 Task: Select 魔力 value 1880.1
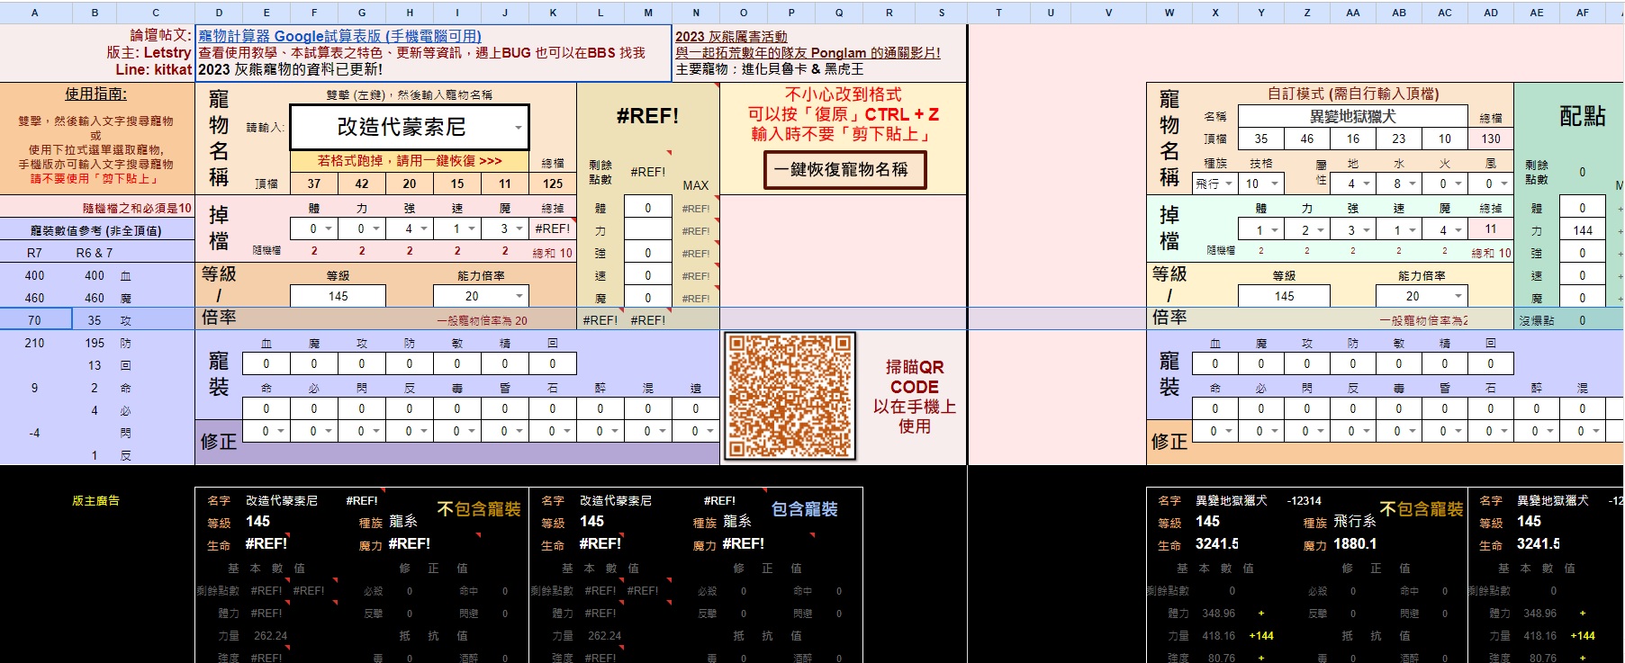(1355, 543)
